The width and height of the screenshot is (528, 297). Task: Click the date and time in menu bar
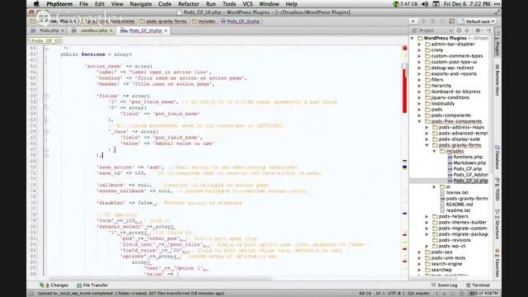467,4
